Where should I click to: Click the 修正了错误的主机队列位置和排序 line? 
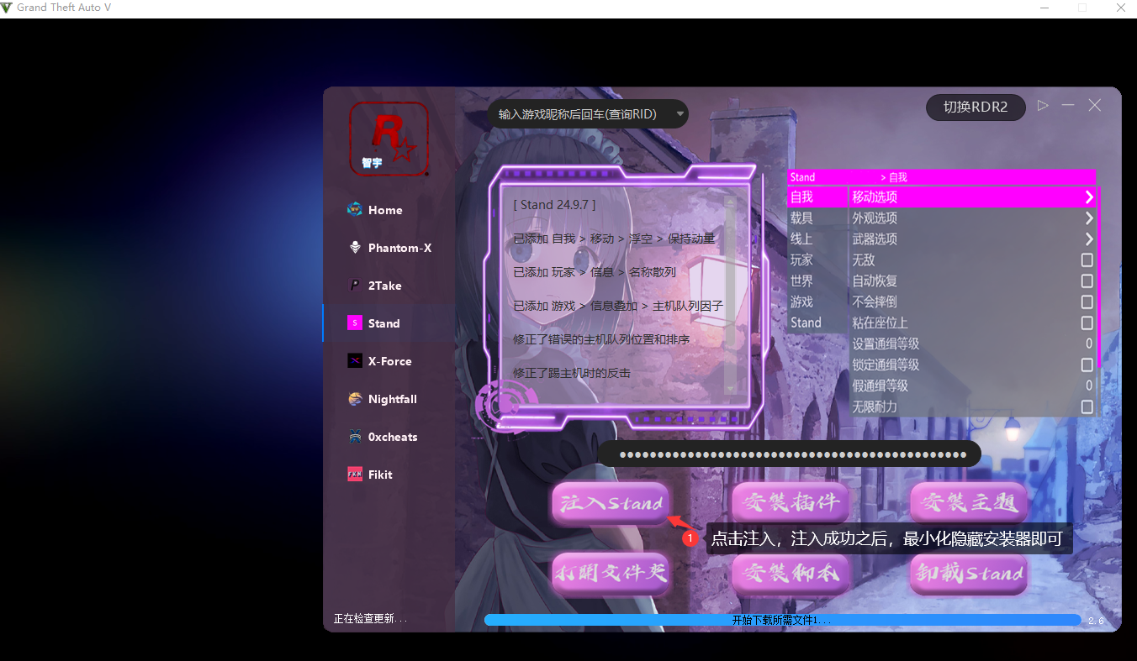(601, 339)
